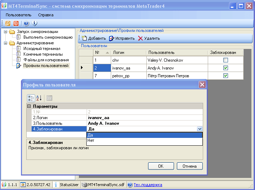Click the Логин column header

click(129, 52)
